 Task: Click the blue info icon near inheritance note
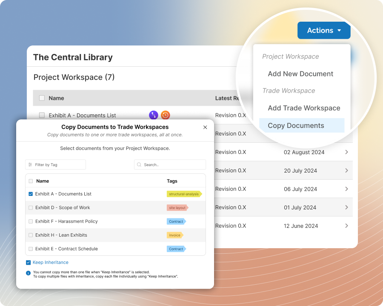[x=29, y=273]
